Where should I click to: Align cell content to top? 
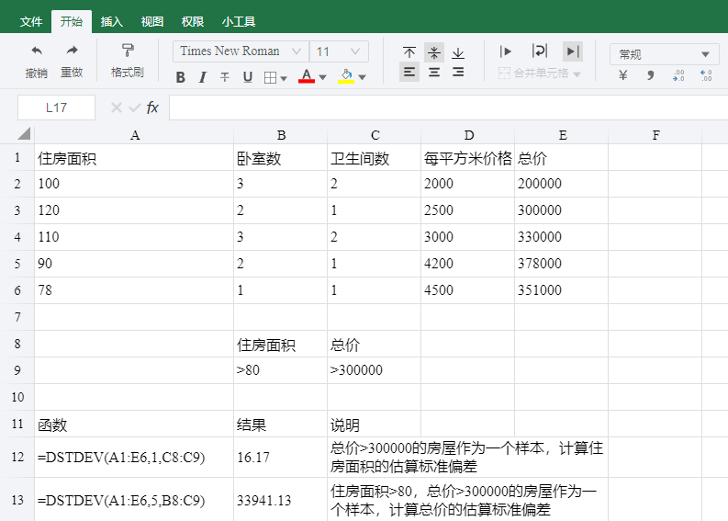[409, 52]
